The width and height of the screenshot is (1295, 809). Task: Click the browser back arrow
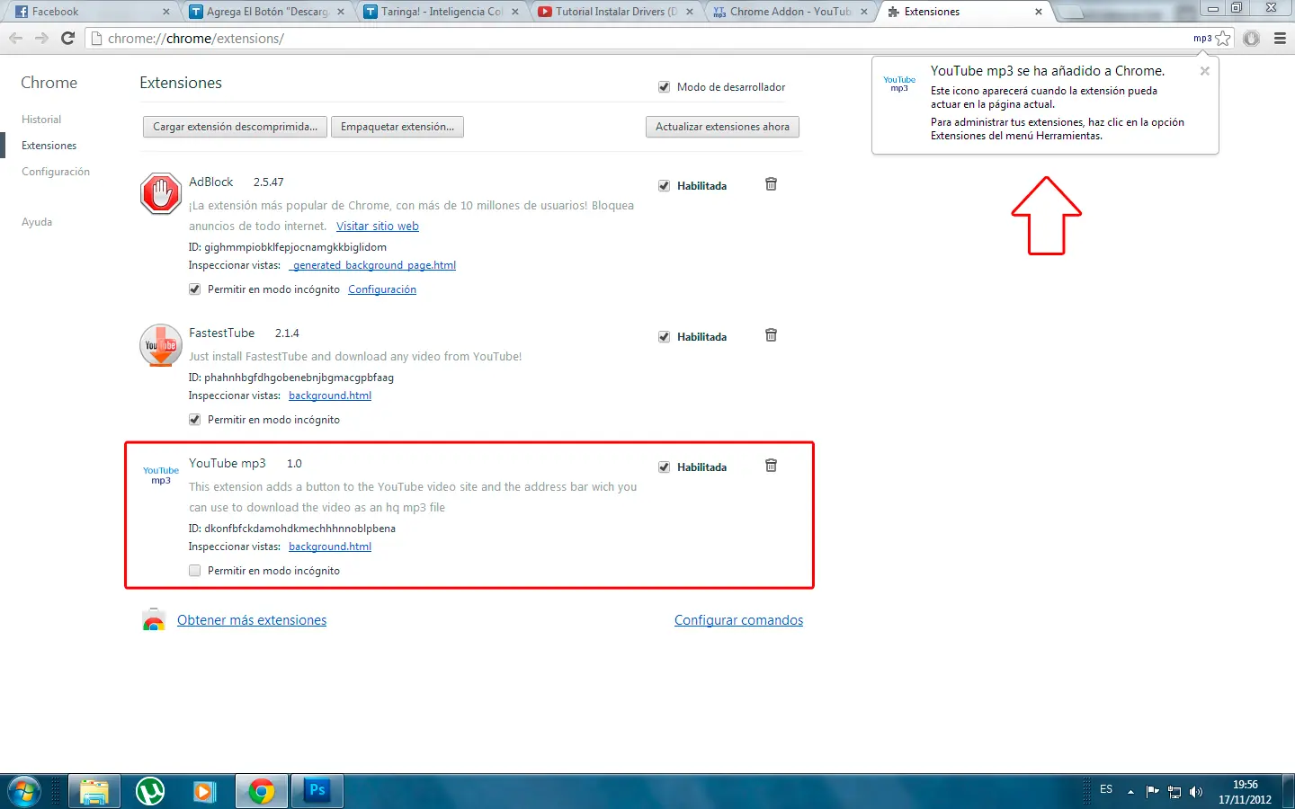tap(15, 39)
